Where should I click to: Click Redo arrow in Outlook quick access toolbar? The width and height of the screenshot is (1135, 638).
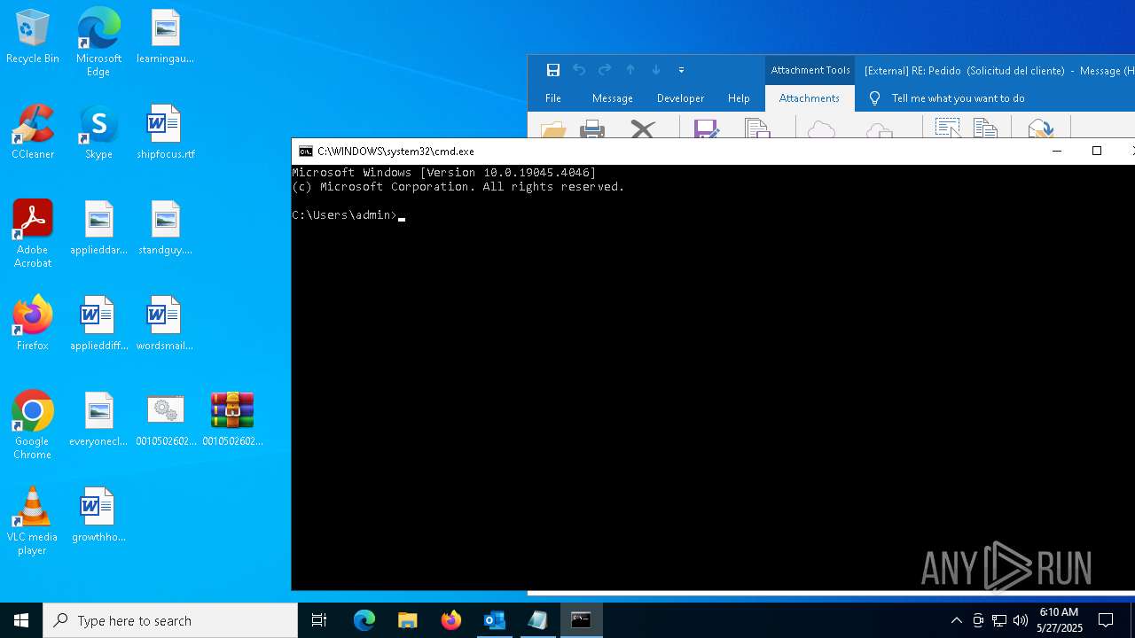605,70
